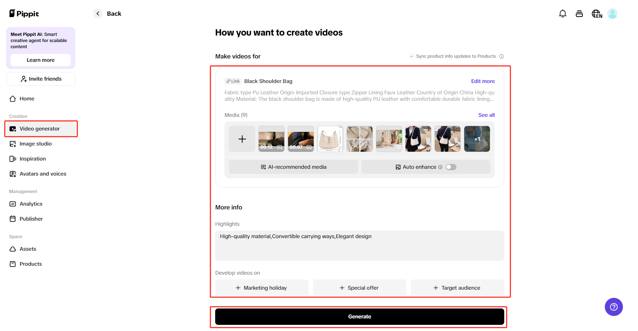Open Avatars and voices
This screenshot has width=638, height=331.
click(x=43, y=174)
